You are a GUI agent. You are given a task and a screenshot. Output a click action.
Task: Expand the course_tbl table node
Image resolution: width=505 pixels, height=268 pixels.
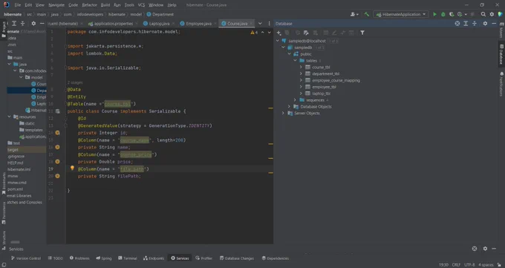coord(301,68)
